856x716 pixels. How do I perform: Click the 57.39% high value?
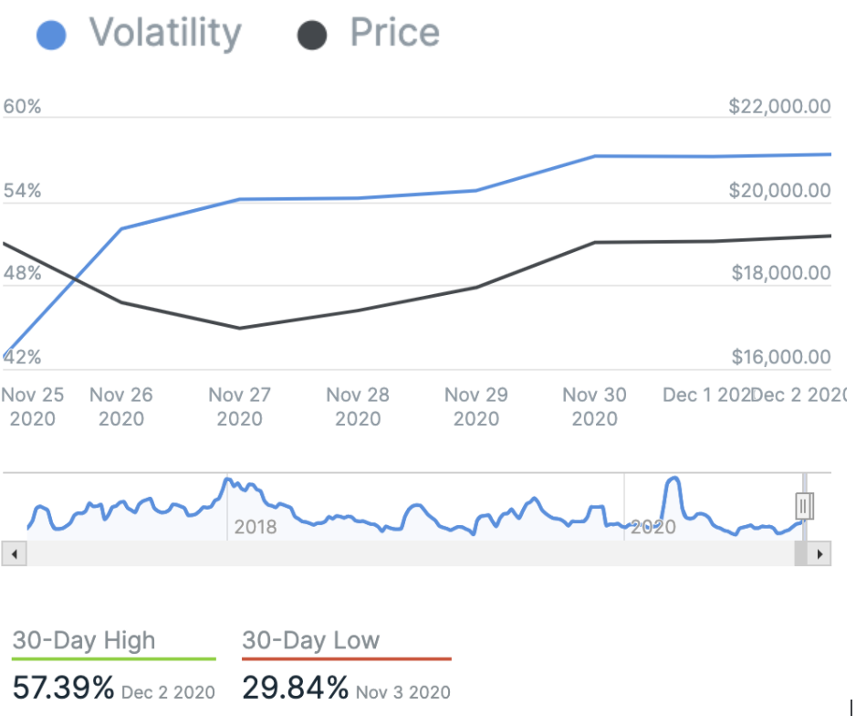click(64, 687)
